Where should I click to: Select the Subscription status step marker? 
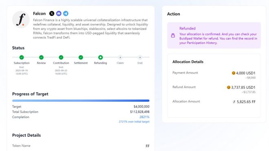pyautogui.click(x=22, y=57)
